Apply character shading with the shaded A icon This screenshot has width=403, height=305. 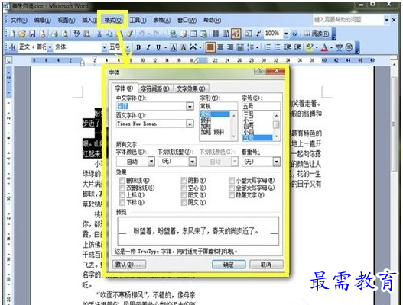(x=184, y=47)
